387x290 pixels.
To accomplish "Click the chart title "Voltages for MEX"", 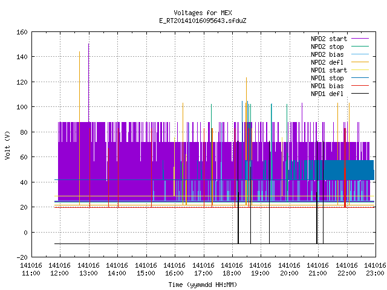I will point(203,13).
